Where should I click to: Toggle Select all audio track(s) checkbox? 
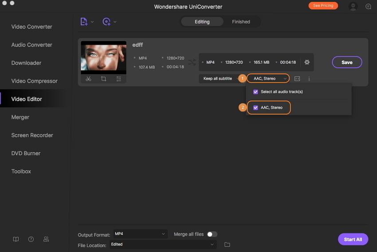pos(255,92)
